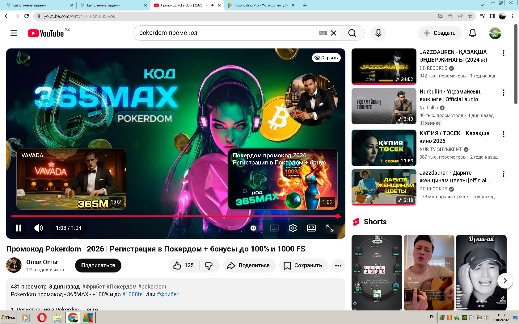Open the notifications bell
The width and height of the screenshot is (519, 324).
point(473,33)
